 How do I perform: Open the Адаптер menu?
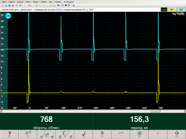coord(20,1)
